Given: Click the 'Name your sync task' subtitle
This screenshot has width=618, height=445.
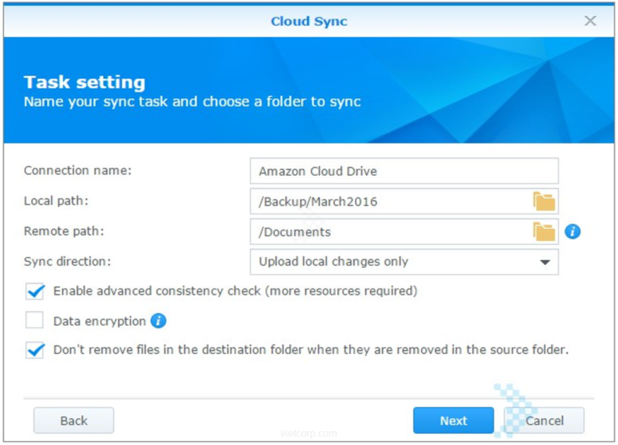Looking at the screenshot, I should click(192, 101).
